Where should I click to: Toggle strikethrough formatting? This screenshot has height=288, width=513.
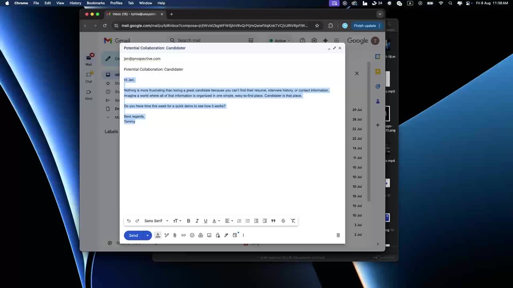pos(283,221)
